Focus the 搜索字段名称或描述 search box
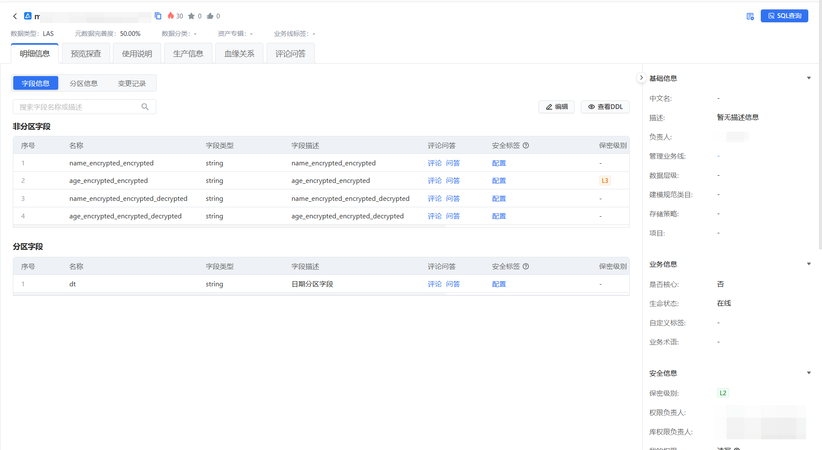This screenshot has width=822, height=450. 77,107
